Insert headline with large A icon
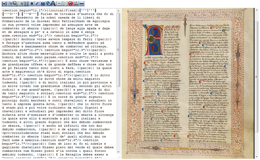Screen dimensions: 260x160 (53, 4)
